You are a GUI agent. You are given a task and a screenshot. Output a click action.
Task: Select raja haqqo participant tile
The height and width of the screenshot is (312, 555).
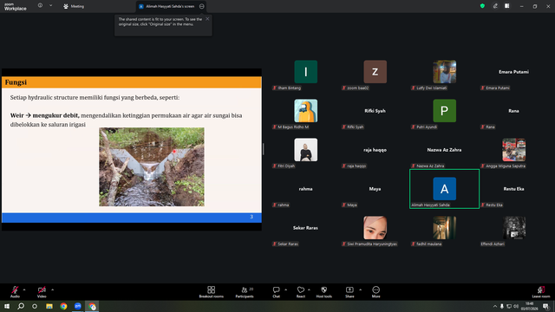pyautogui.click(x=375, y=150)
